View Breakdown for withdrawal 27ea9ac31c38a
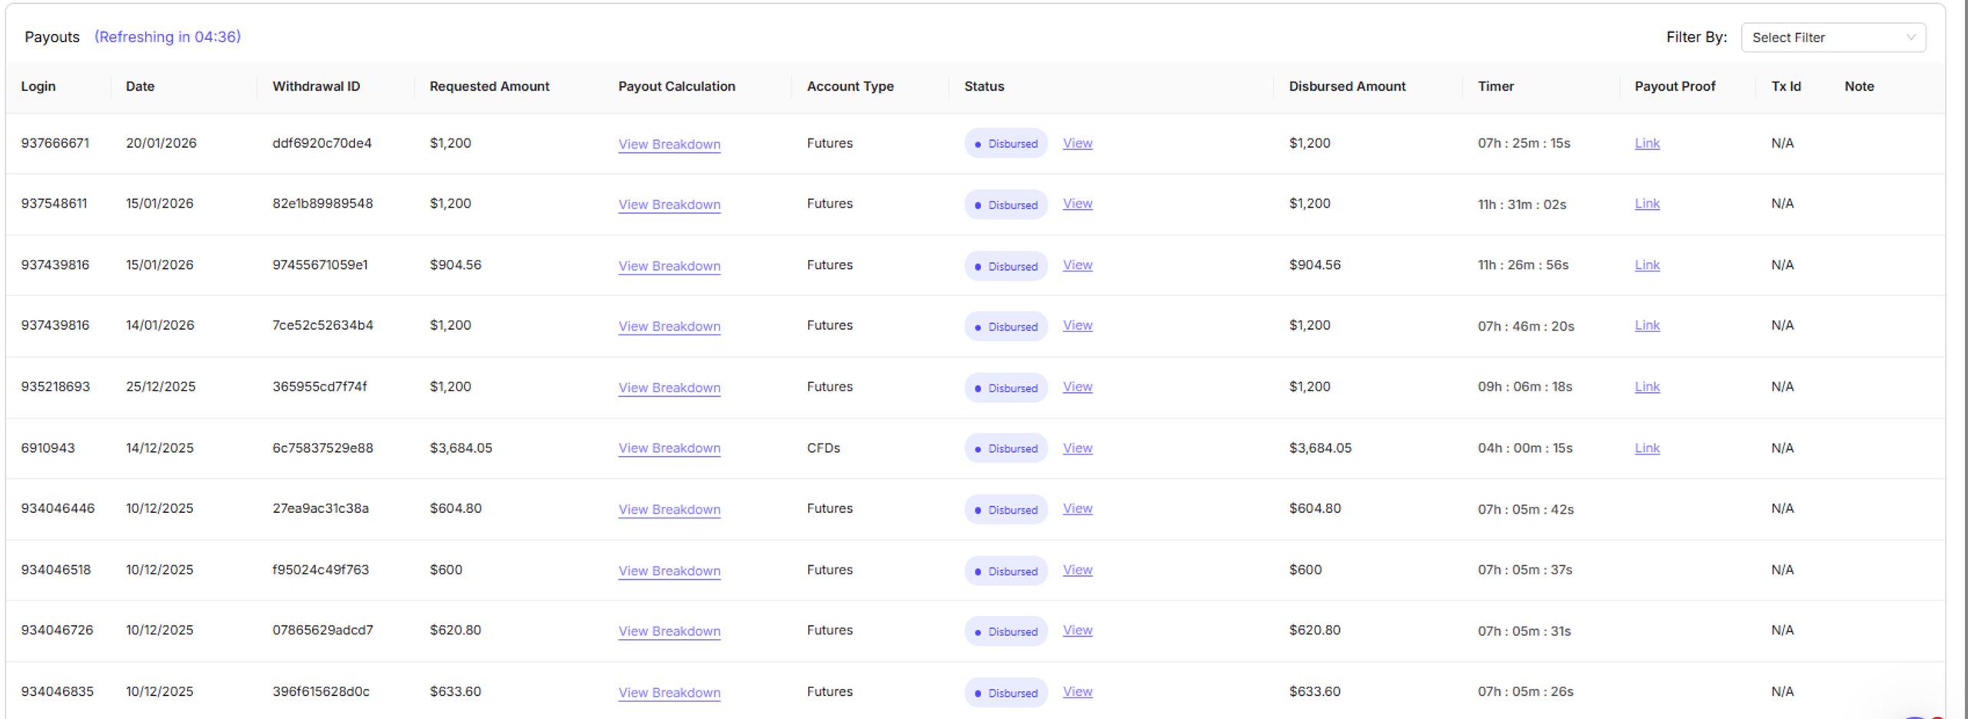 coord(669,509)
